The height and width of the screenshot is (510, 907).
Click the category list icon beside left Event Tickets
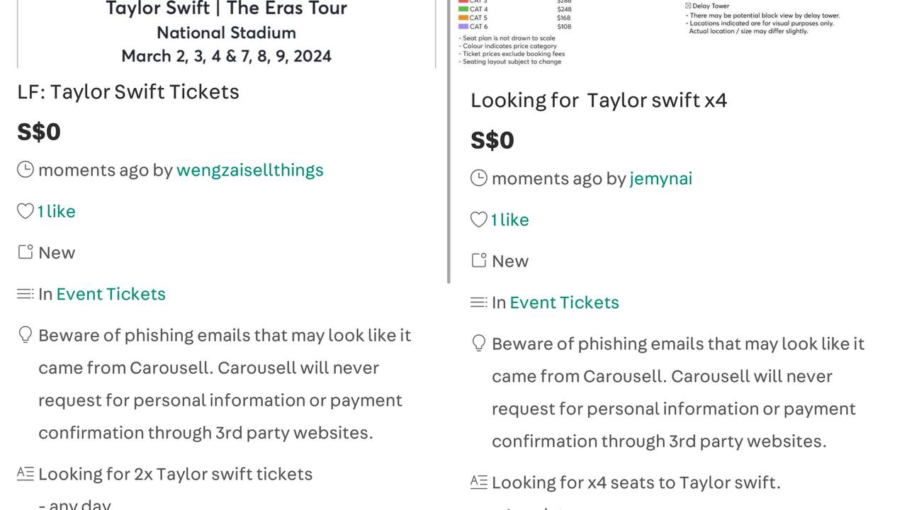click(26, 293)
